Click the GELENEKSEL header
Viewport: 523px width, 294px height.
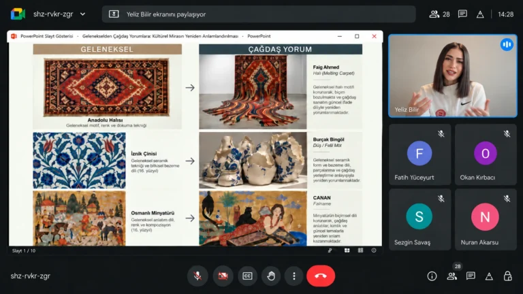point(107,49)
